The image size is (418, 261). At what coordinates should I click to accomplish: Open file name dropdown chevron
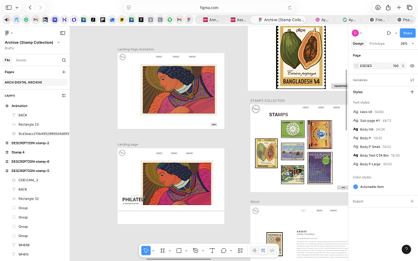(58, 42)
